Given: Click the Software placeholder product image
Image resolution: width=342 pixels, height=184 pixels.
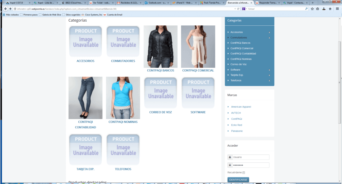Looking at the screenshot, I should [198, 93].
